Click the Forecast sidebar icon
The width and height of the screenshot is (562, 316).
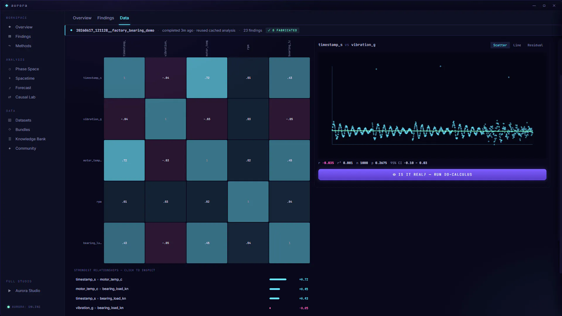(x=10, y=88)
